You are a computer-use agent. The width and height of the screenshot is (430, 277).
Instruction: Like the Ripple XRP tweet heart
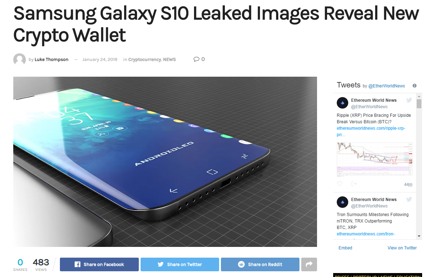point(340,184)
